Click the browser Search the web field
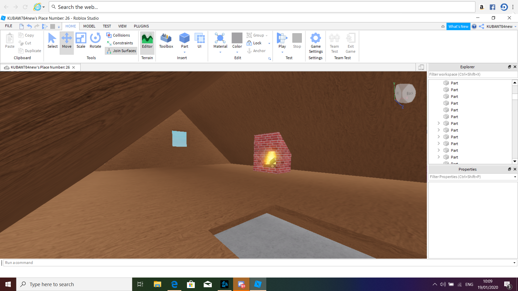518x291 pixels. tap(262, 7)
